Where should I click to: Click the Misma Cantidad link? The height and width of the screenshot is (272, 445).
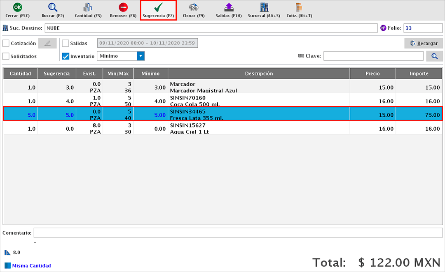click(31, 265)
